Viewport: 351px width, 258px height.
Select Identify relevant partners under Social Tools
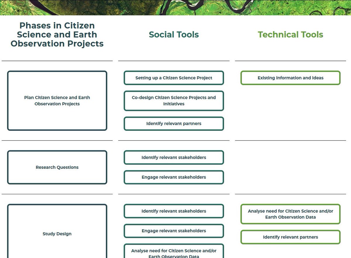click(174, 123)
